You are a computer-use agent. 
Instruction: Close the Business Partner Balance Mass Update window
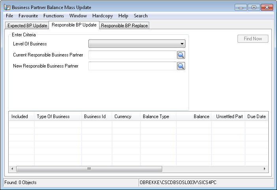coord(267,8)
